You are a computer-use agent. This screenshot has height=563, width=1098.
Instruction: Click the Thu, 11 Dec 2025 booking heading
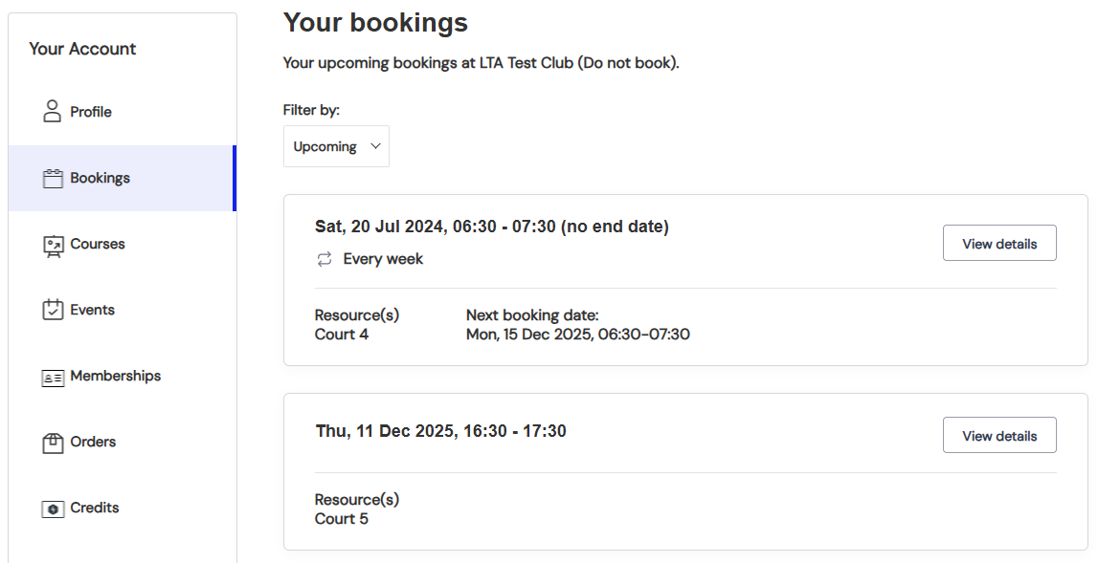pos(440,431)
